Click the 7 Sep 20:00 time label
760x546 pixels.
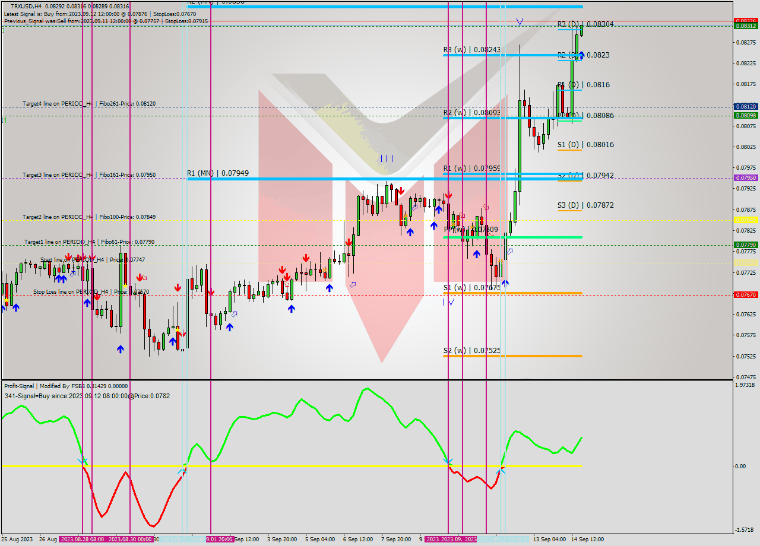click(396, 539)
